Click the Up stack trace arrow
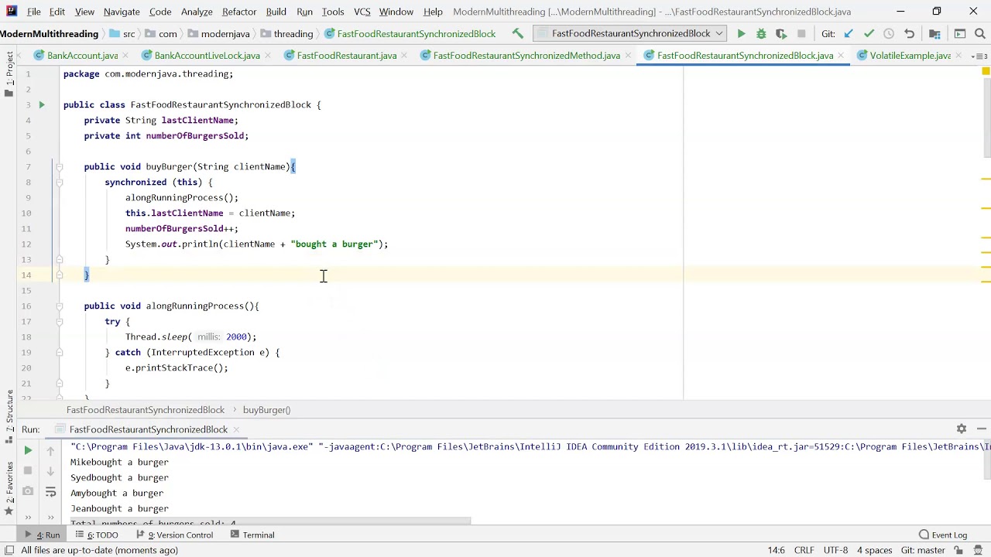Image resolution: width=991 pixels, height=557 pixels. point(50,450)
